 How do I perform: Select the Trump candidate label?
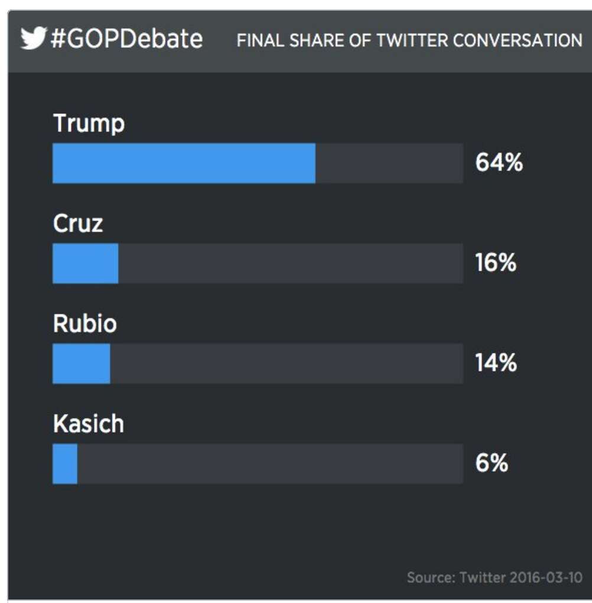(89, 124)
